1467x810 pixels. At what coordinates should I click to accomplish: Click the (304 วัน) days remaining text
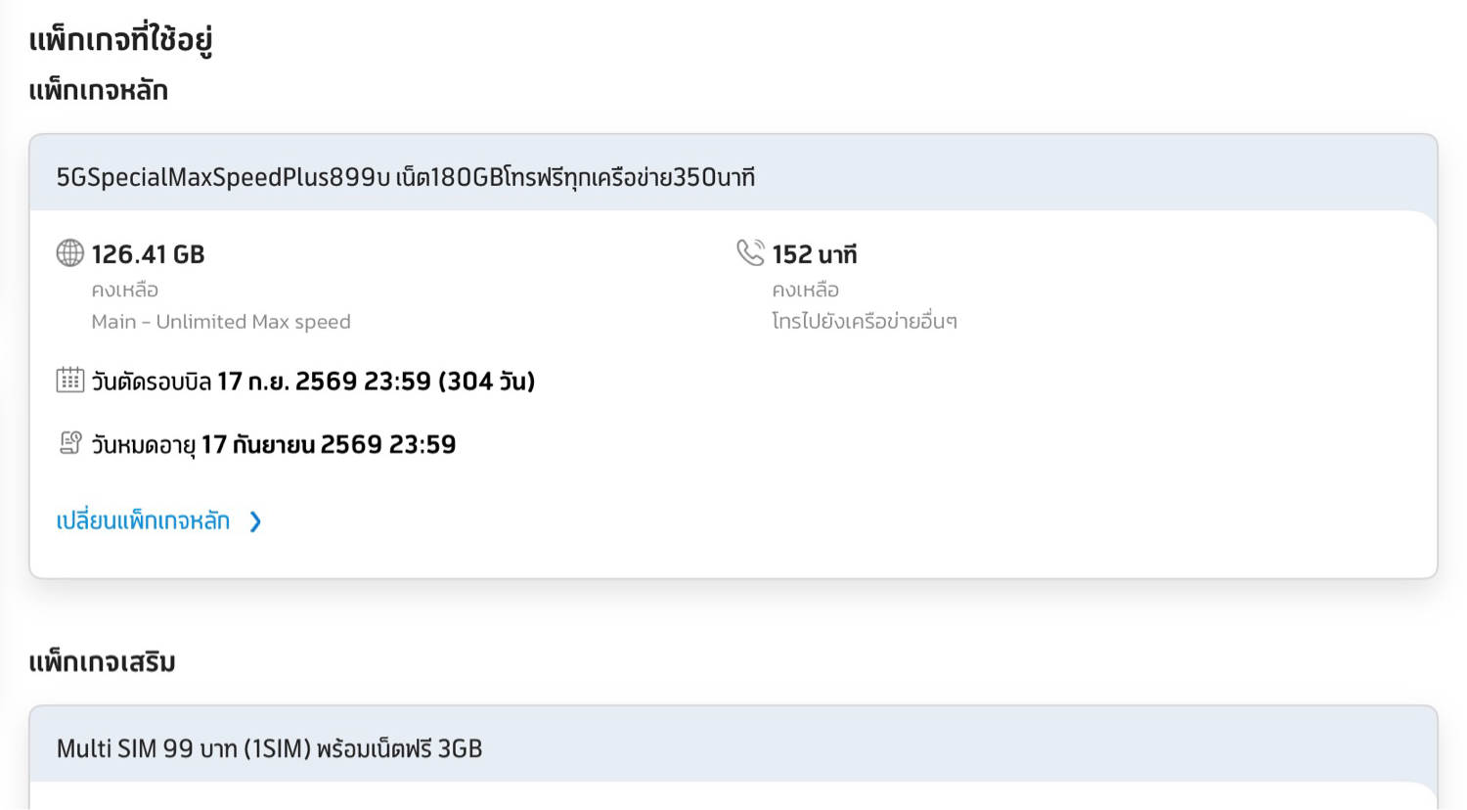tap(486, 382)
